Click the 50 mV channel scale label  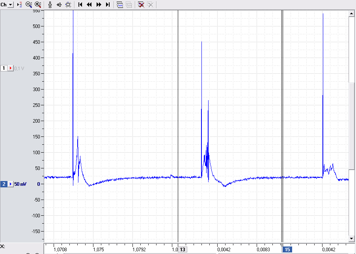pyautogui.click(x=21, y=184)
